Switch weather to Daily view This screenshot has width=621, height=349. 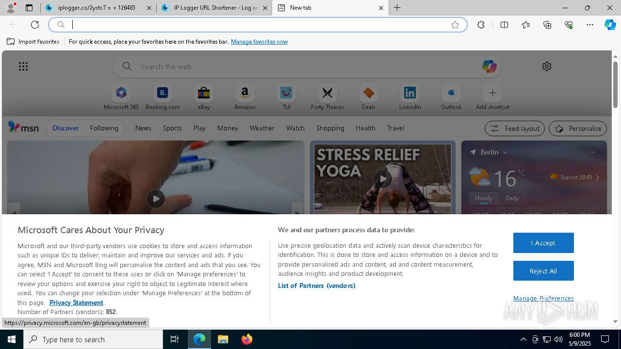[x=512, y=198]
